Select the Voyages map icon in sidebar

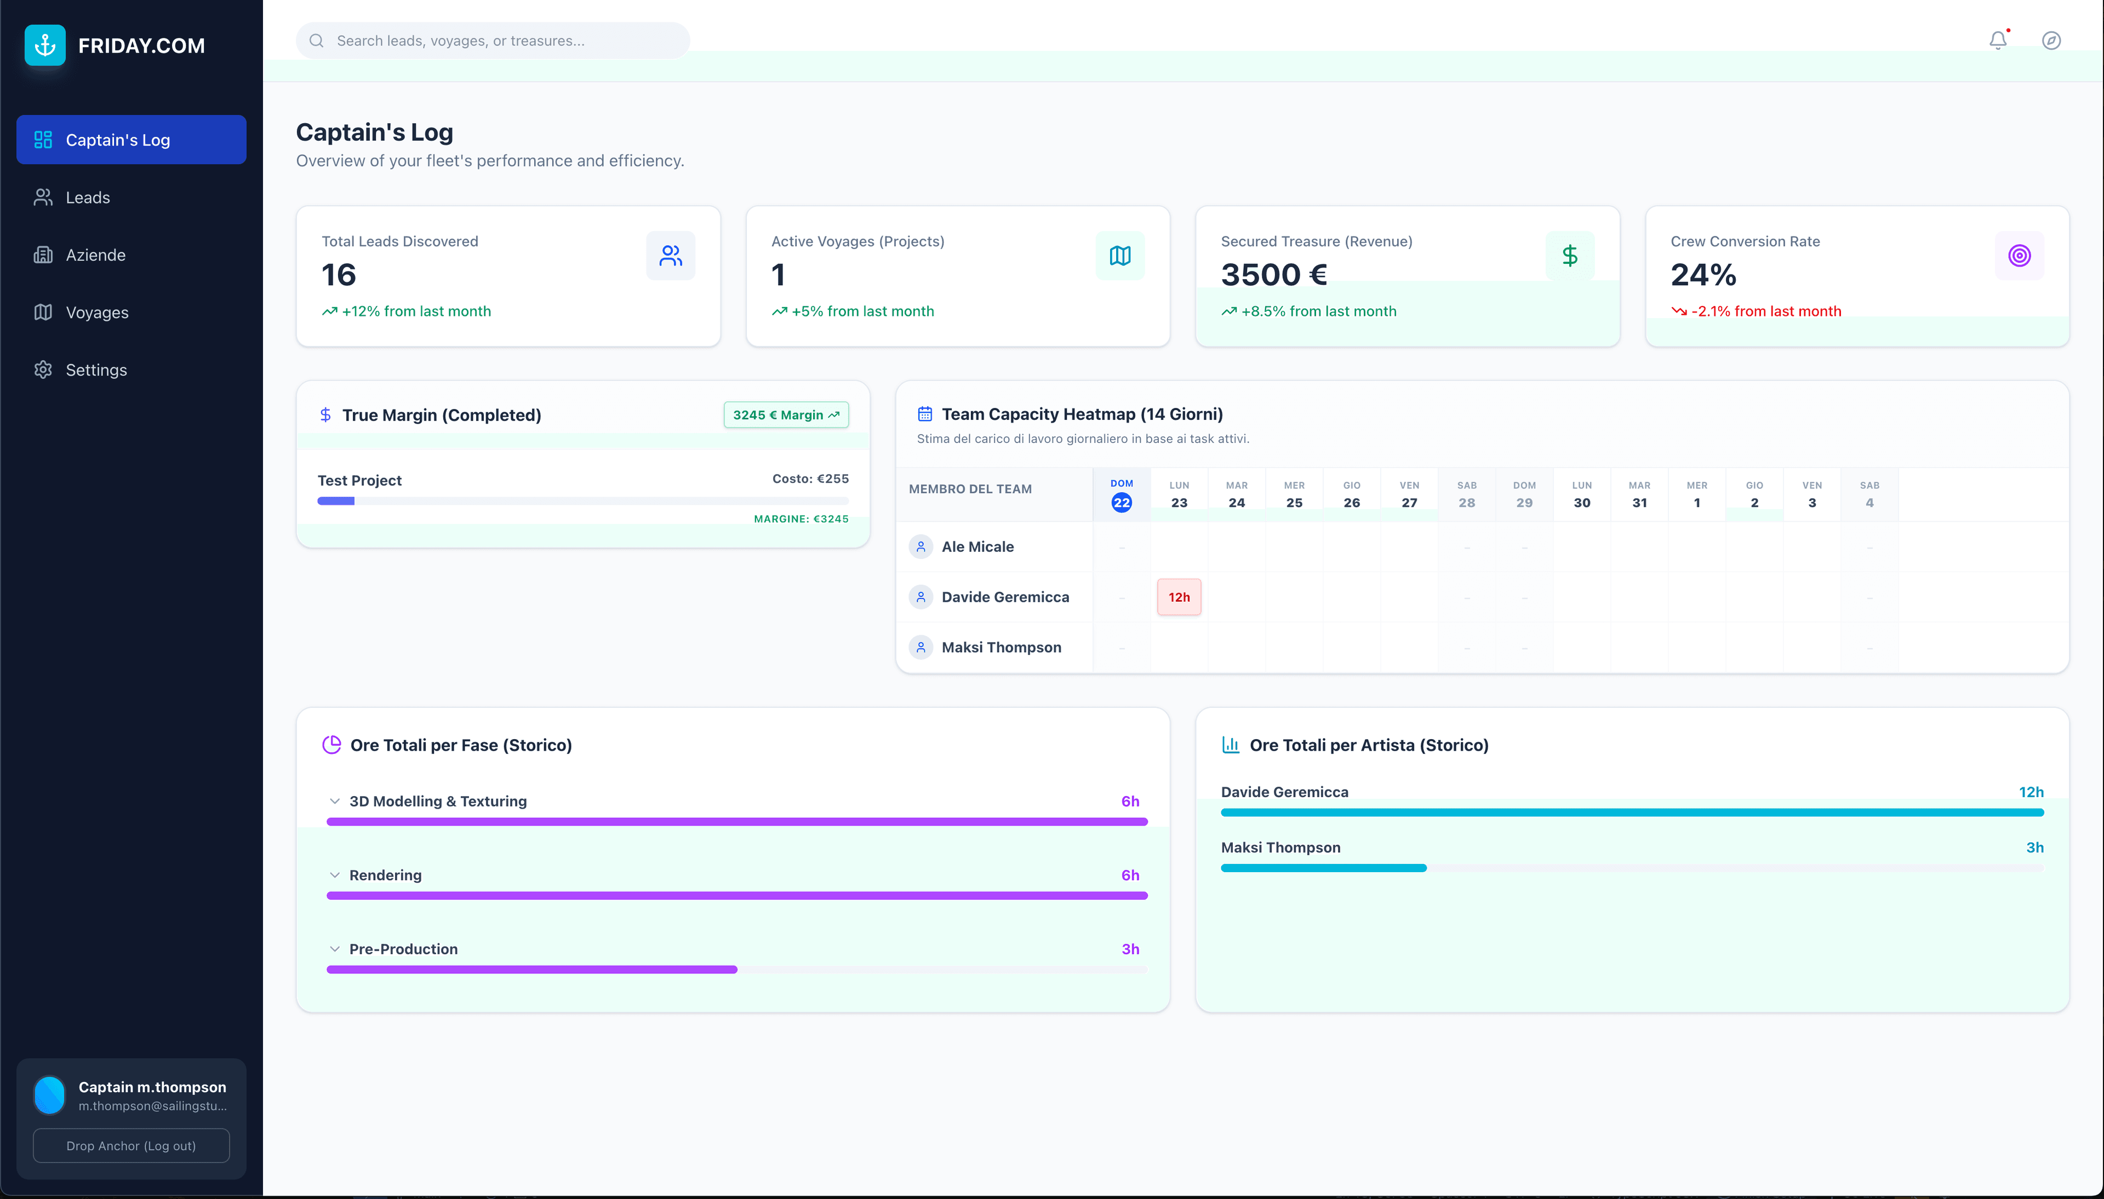[43, 312]
